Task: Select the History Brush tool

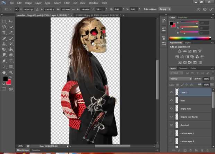Action: coord(11,44)
